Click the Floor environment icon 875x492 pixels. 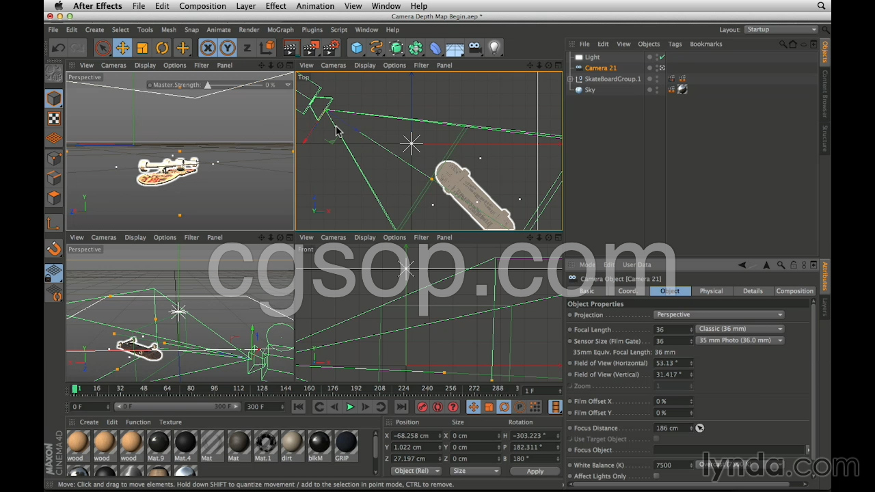point(455,49)
